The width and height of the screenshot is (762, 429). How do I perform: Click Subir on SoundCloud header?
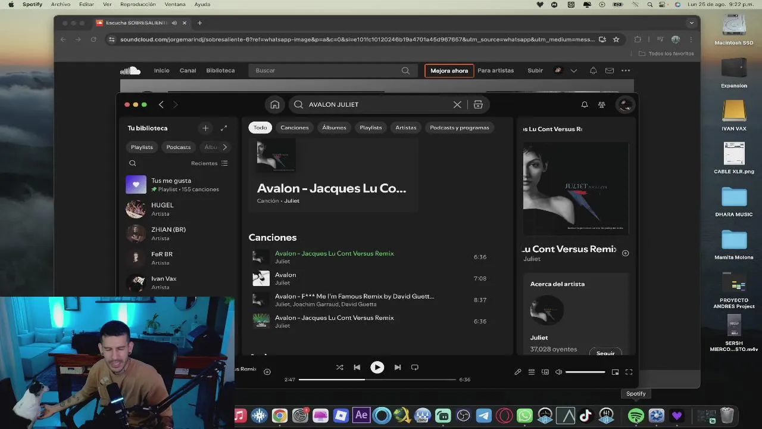click(535, 70)
